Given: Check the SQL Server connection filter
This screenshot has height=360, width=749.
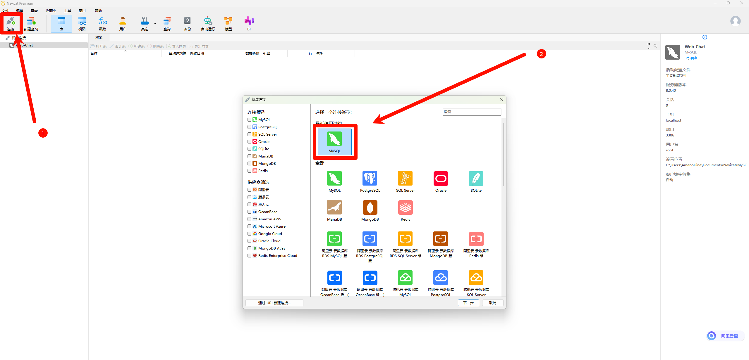Looking at the screenshot, I should click(250, 134).
